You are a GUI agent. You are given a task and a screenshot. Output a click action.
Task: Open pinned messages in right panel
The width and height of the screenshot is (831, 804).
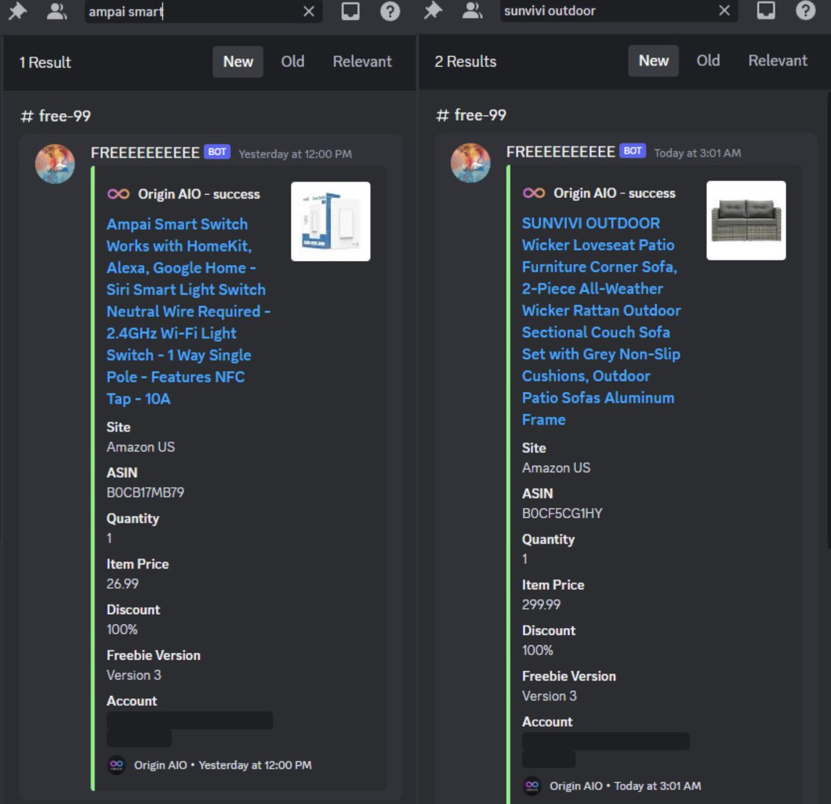coord(433,10)
